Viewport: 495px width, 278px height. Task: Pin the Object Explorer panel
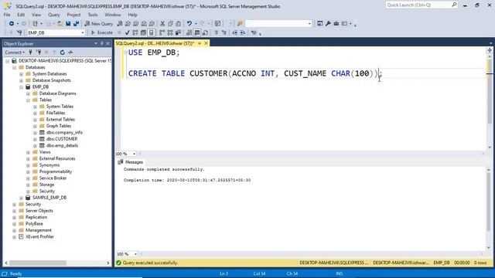[x=101, y=43]
